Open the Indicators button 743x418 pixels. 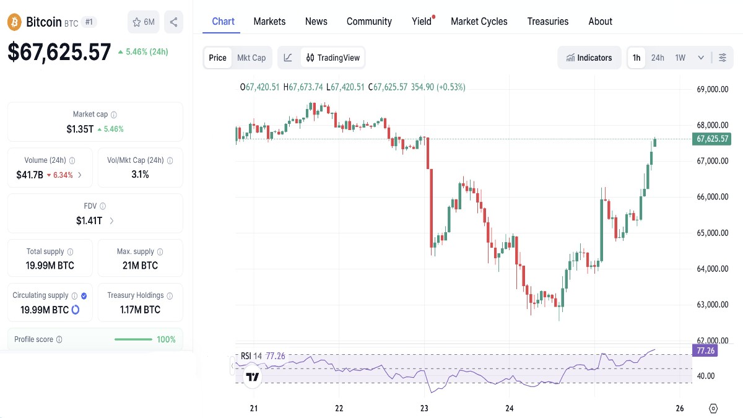tap(589, 58)
